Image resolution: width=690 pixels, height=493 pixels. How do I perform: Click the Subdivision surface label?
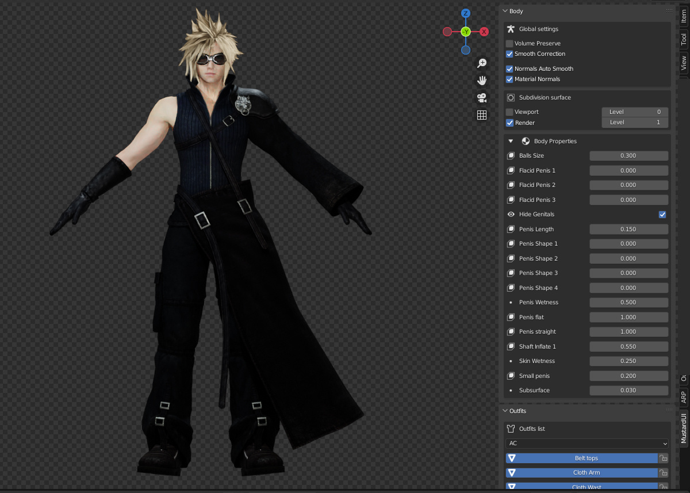545,97
